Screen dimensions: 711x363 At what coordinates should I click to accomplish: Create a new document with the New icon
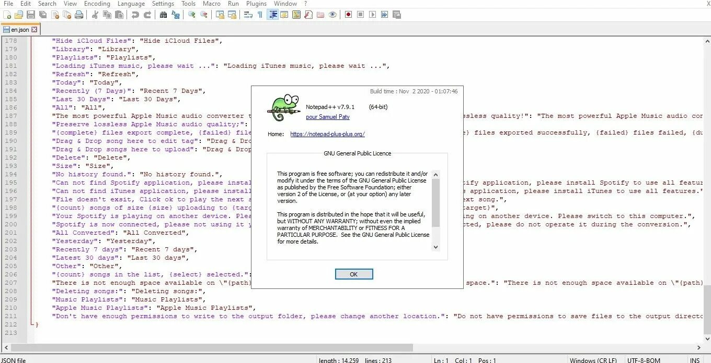click(7, 15)
